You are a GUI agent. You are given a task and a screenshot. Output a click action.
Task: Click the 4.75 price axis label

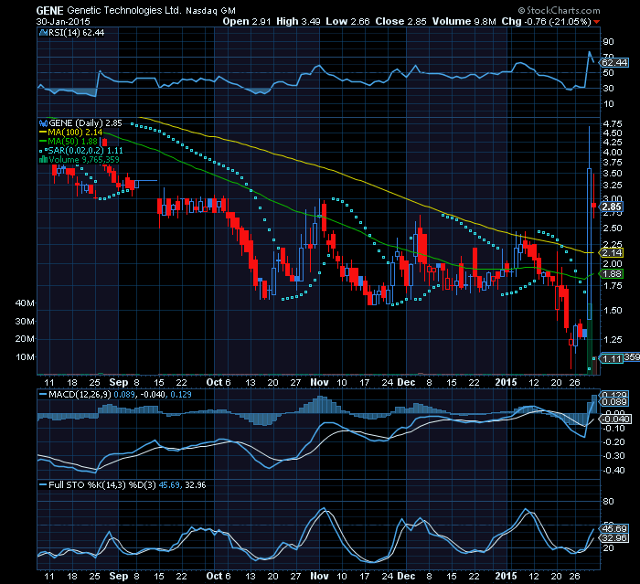pos(613,123)
